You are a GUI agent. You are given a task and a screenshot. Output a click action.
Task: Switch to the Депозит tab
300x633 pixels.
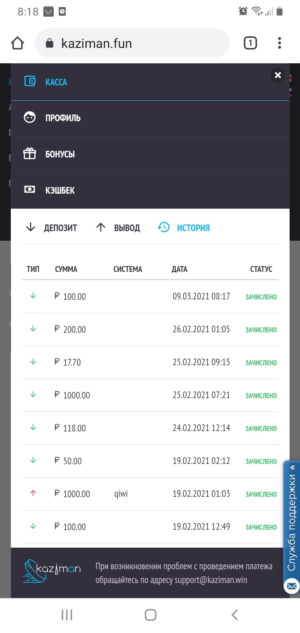tap(52, 228)
